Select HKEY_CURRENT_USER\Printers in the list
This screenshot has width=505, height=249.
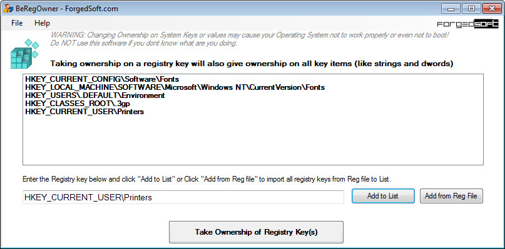pyautogui.click(x=84, y=112)
